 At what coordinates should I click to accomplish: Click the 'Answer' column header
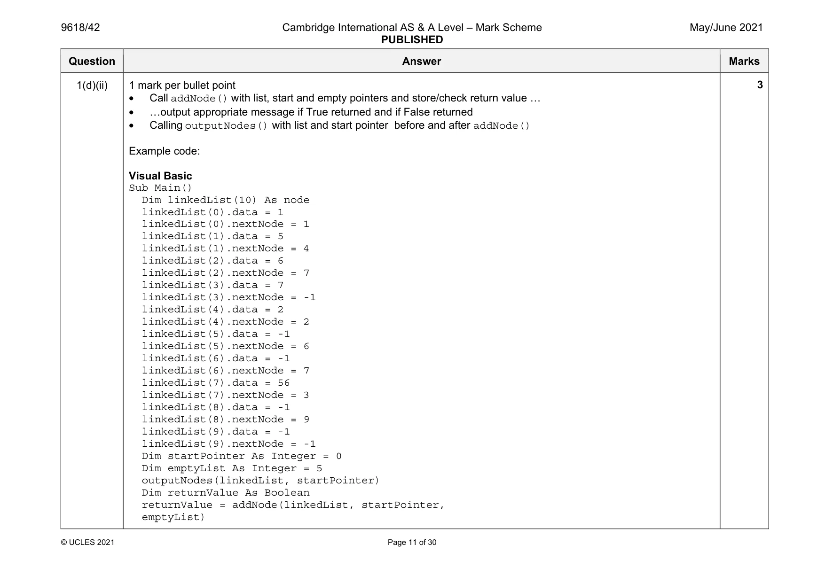[x=421, y=61]
